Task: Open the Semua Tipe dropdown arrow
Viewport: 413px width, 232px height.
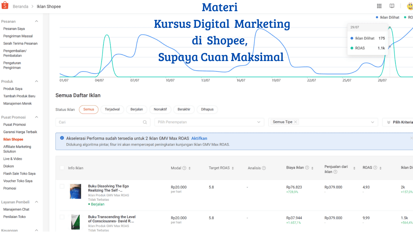Action: pyautogui.click(x=372, y=122)
